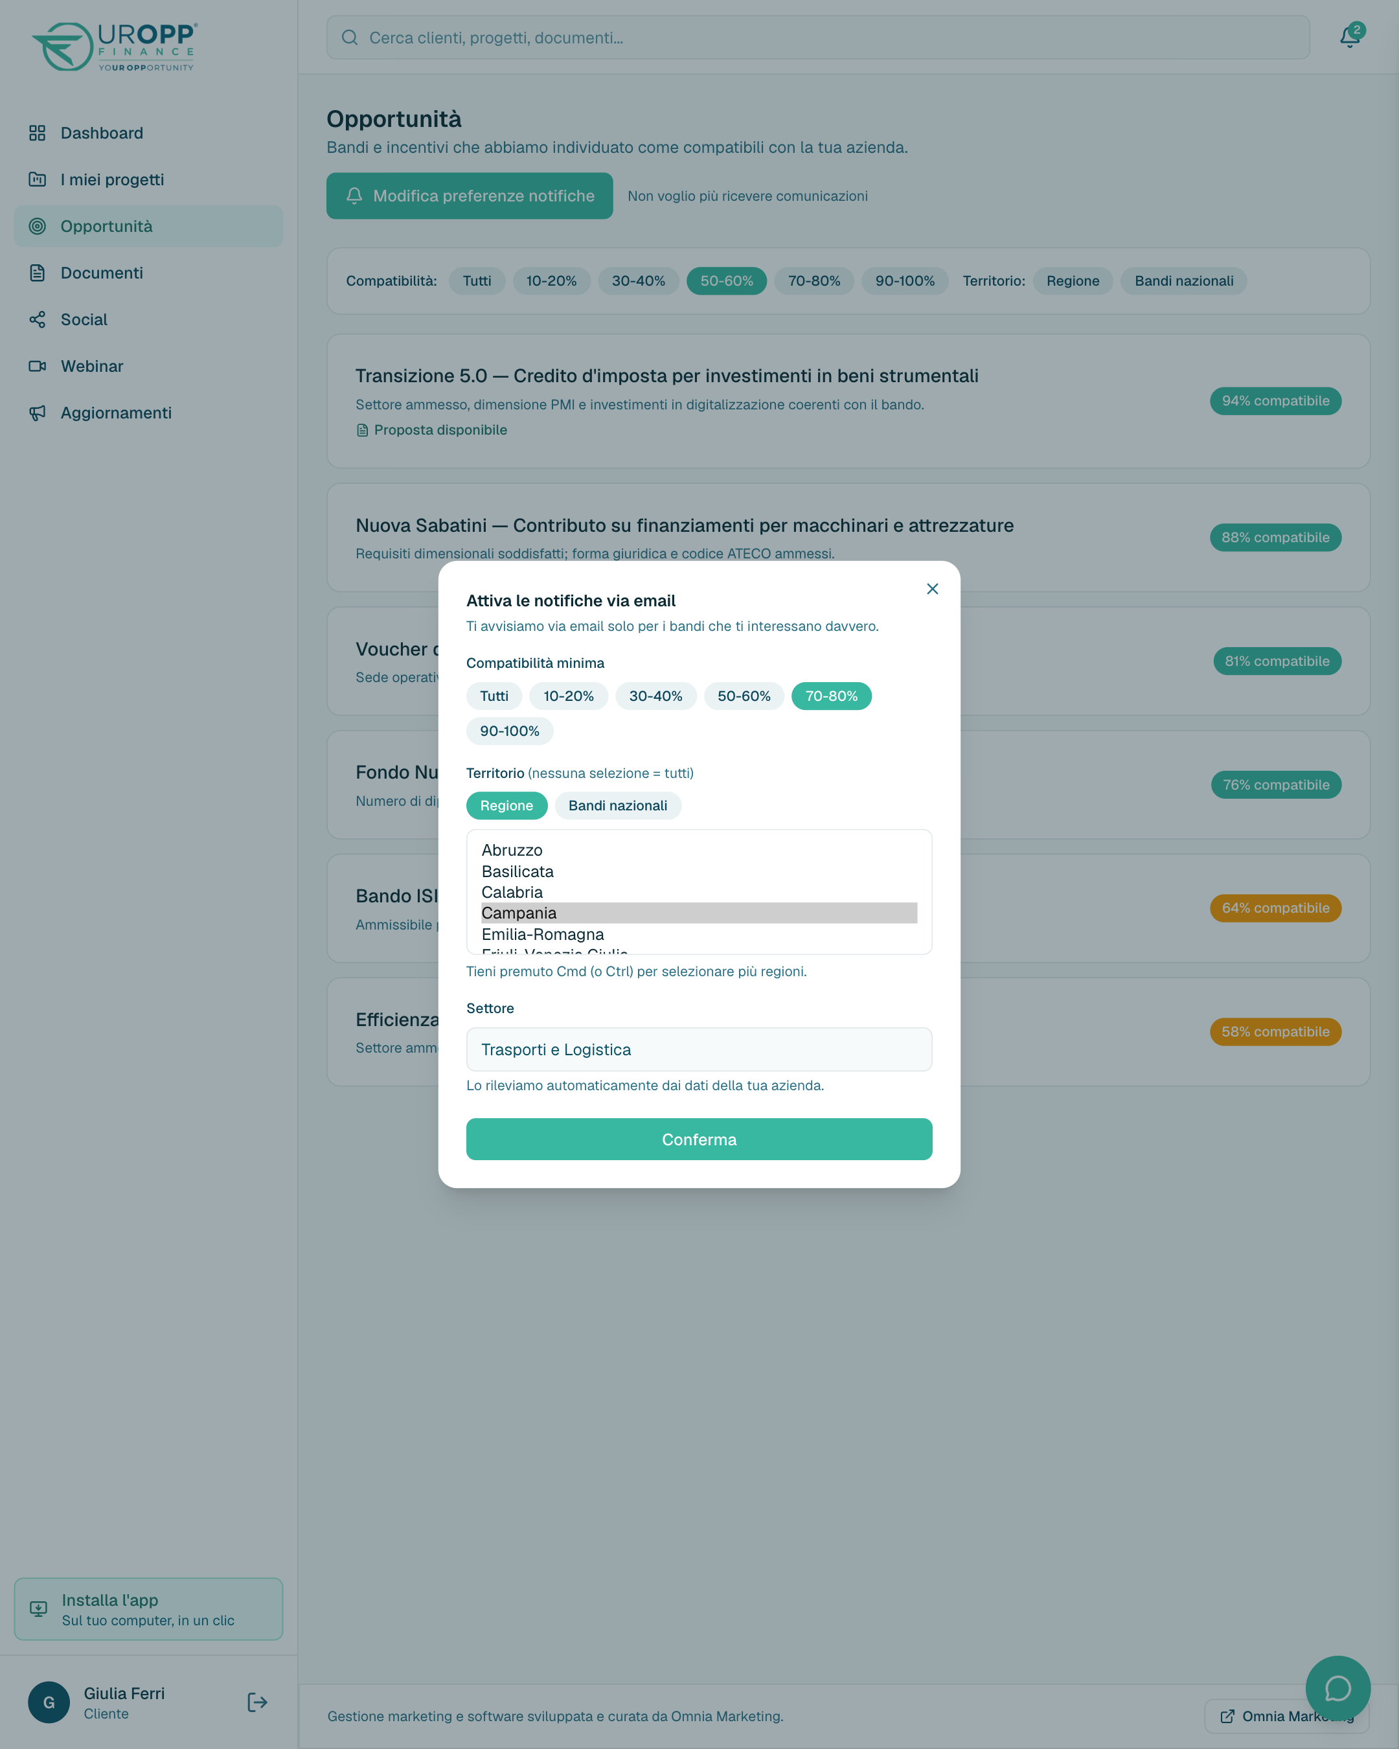Open the Documenti section
The image size is (1399, 1749).
148,273
